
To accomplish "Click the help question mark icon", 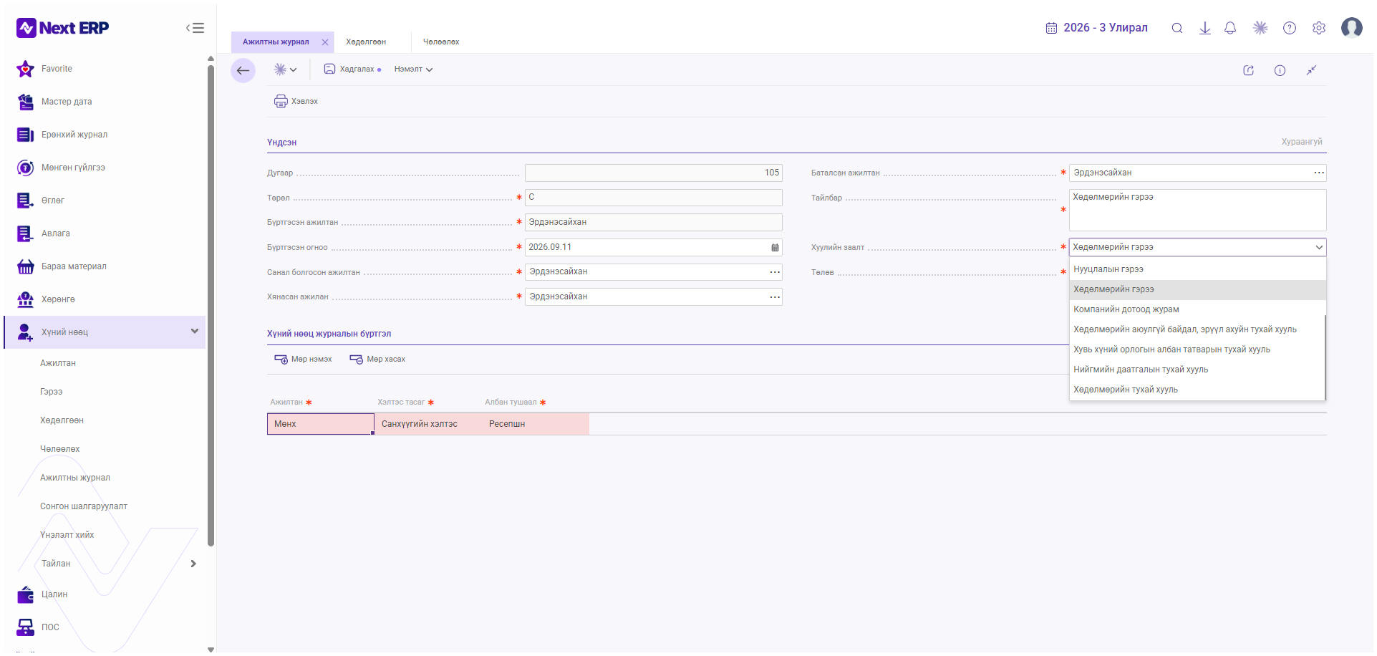I will tap(1290, 28).
